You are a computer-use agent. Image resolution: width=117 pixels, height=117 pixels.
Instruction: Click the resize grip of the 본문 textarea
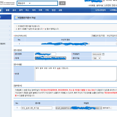click(116, 80)
